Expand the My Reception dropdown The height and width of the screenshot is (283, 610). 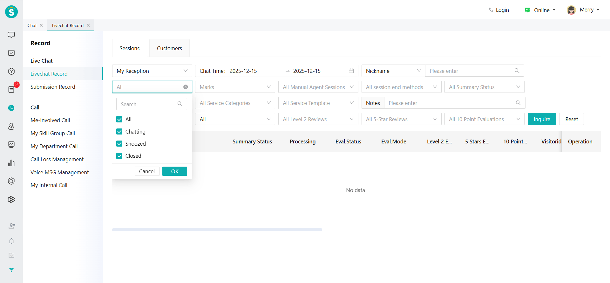[152, 71]
